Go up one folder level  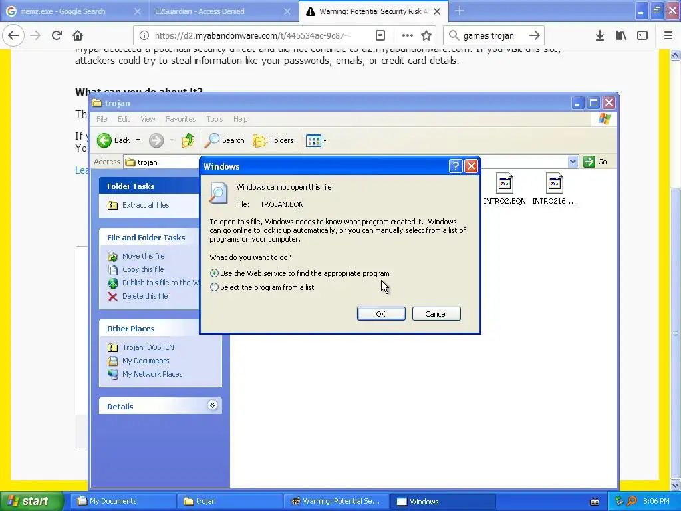coord(188,140)
